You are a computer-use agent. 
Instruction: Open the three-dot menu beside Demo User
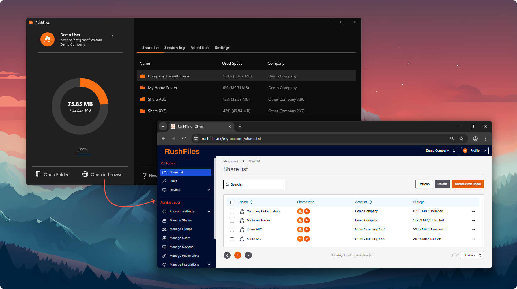(113, 36)
